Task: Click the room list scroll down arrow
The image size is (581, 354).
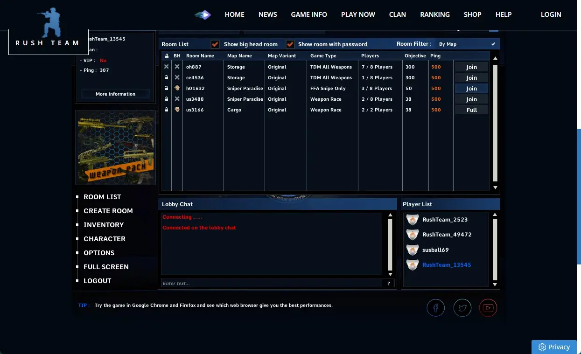Action: click(x=495, y=187)
